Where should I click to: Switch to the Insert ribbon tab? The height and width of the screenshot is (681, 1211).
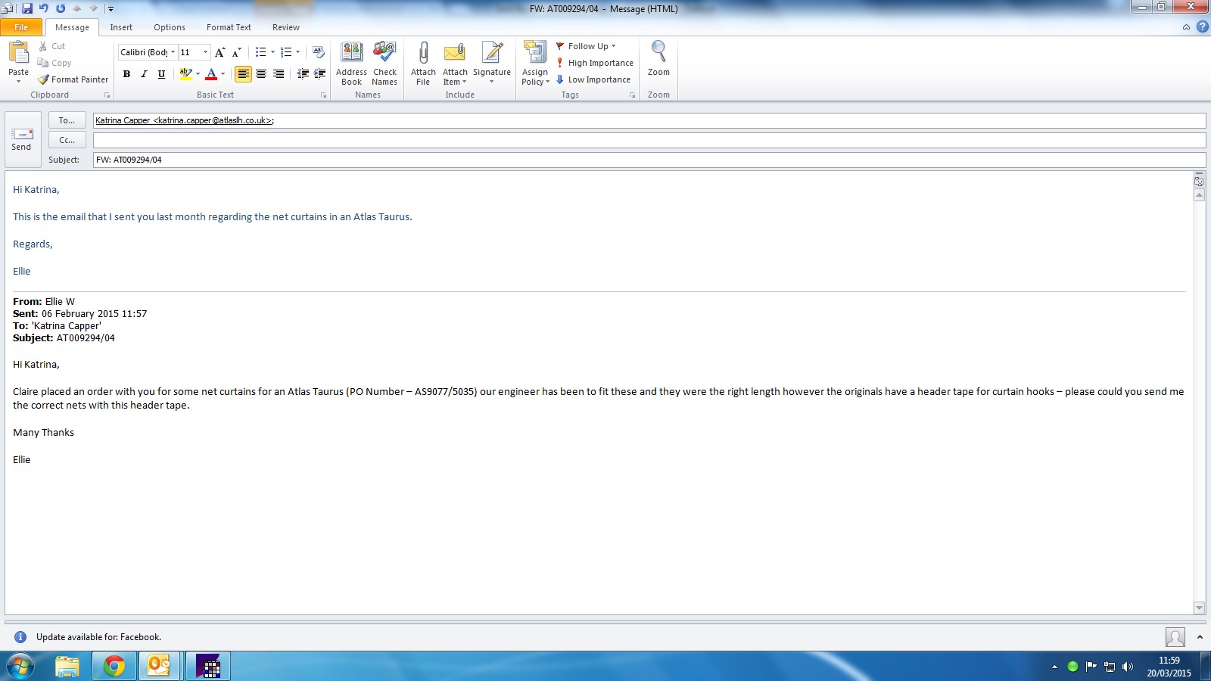click(121, 27)
